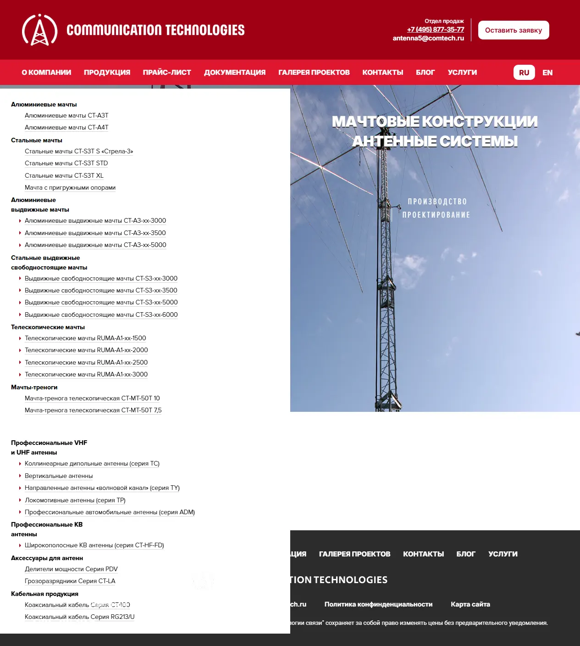The width and height of the screenshot is (580, 646).
Task: Go to the ГАЛЕРЕЯ ПРОЕКТОВ top menu item
Action: point(314,73)
